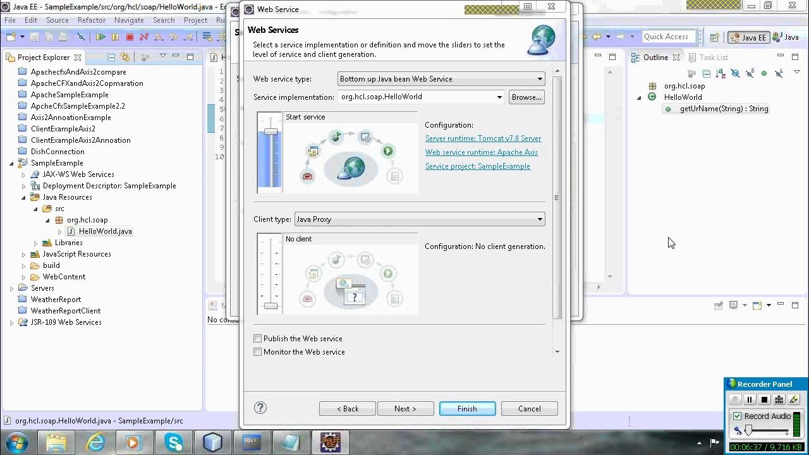Click the Hide Fields icon in Outline
Image resolution: width=809 pixels, height=455 pixels.
pyautogui.click(x=735, y=74)
